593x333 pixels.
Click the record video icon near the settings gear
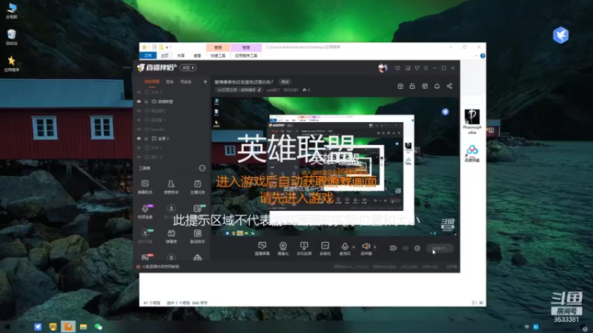click(393, 248)
